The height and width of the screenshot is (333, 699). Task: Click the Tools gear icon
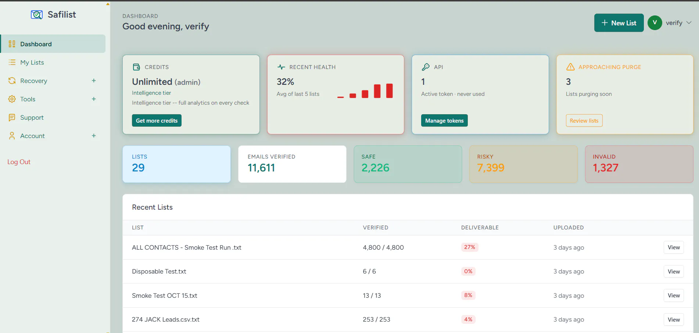(x=12, y=99)
